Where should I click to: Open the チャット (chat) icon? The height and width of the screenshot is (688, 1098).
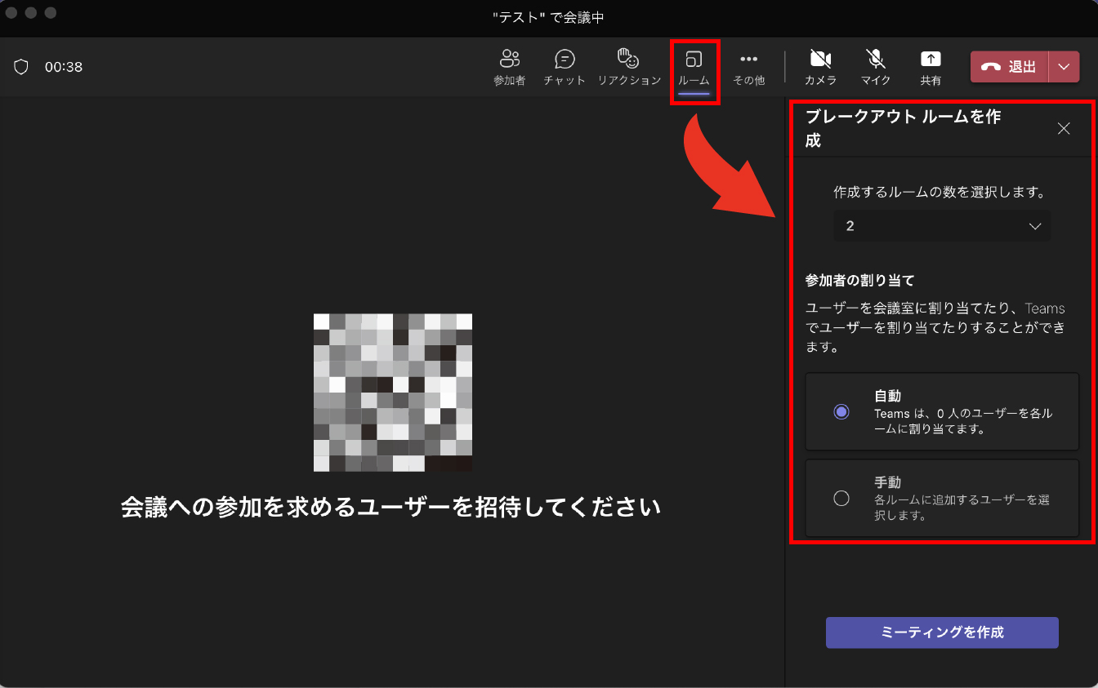(565, 59)
